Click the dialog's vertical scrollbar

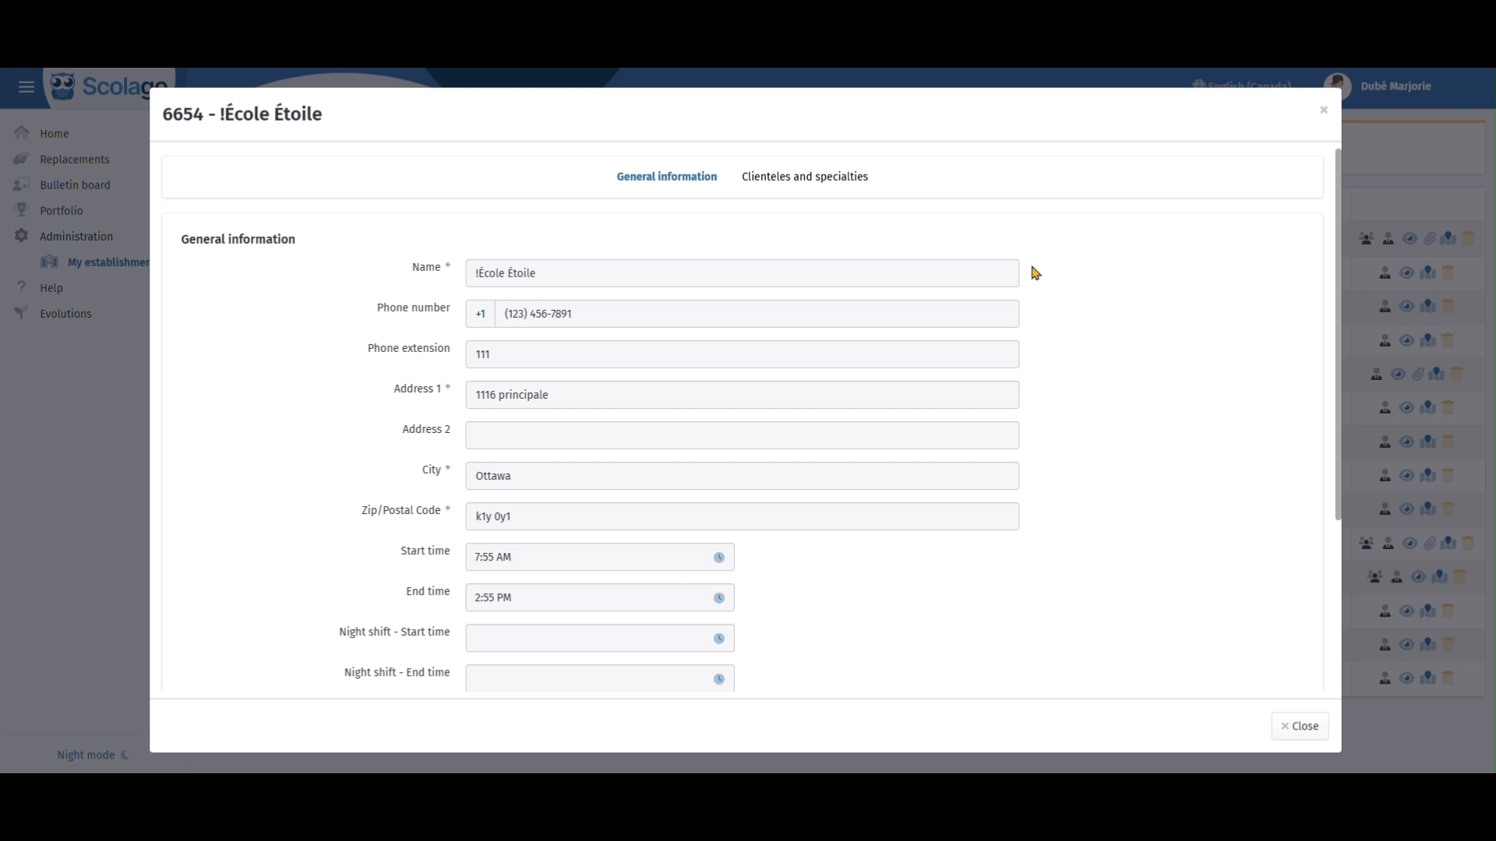[x=1337, y=335]
